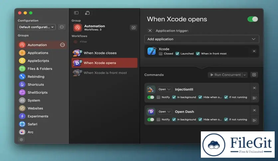This screenshot has width=278, height=161.
Task: Select the Safari group
Action: [42, 124]
